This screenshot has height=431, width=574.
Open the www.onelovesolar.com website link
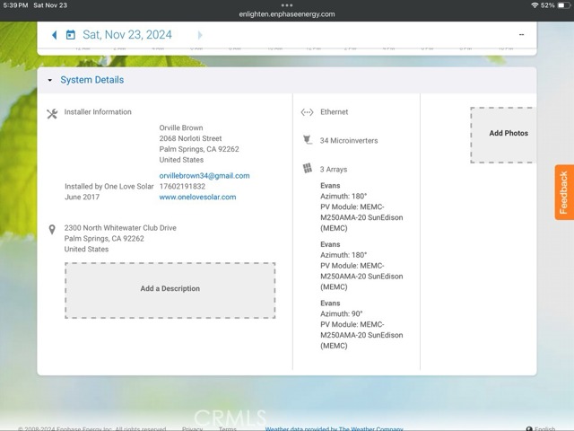pos(197,197)
